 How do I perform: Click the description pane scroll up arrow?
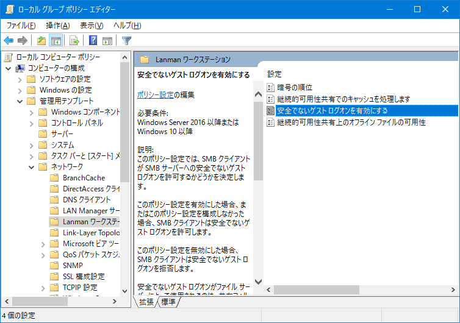click(x=258, y=94)
